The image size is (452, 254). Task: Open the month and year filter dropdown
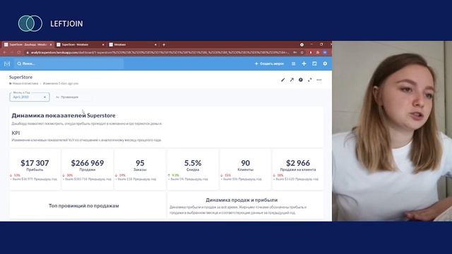(30, 97)
